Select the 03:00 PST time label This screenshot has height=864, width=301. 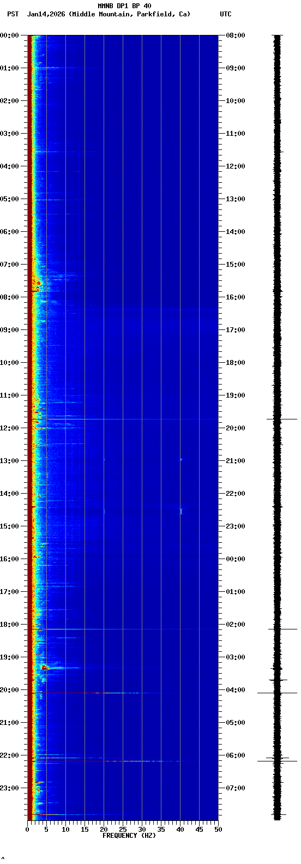pos(10,134)
